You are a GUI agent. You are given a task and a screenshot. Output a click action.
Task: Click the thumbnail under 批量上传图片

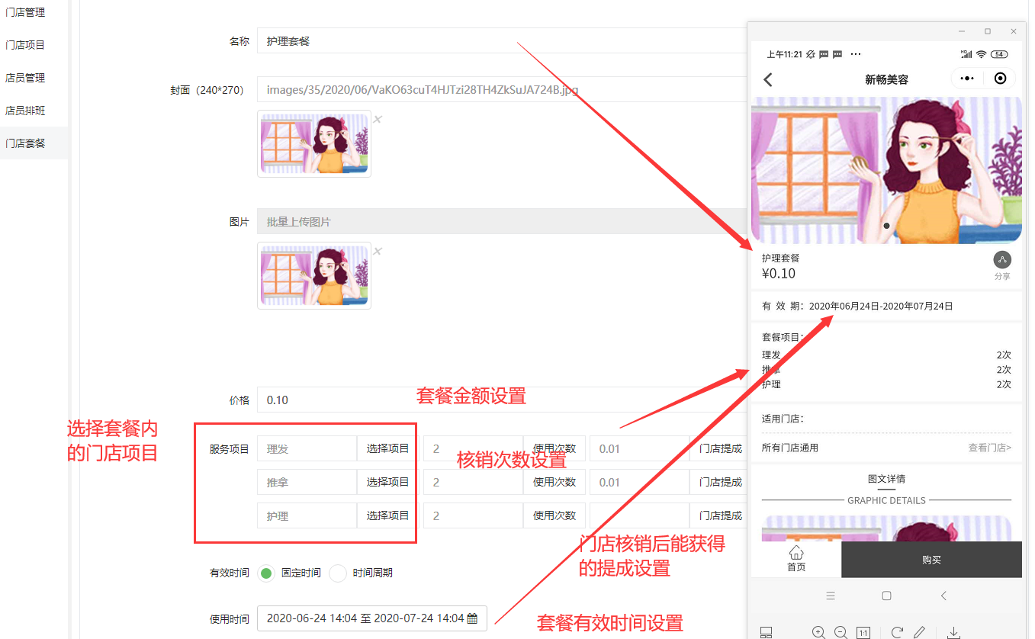click(x=314, y=275)
